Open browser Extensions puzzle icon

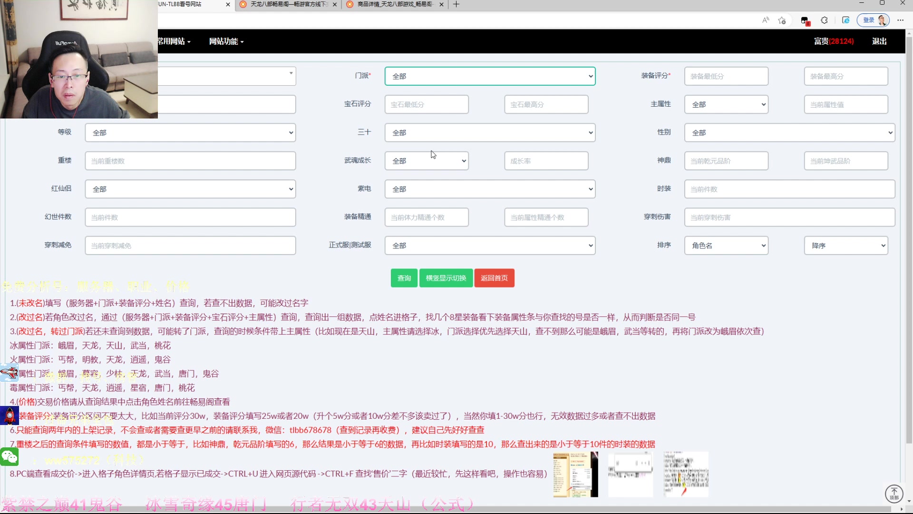tap(825, 20)
